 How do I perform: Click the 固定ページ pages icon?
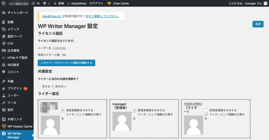click(x=4, y=36)
